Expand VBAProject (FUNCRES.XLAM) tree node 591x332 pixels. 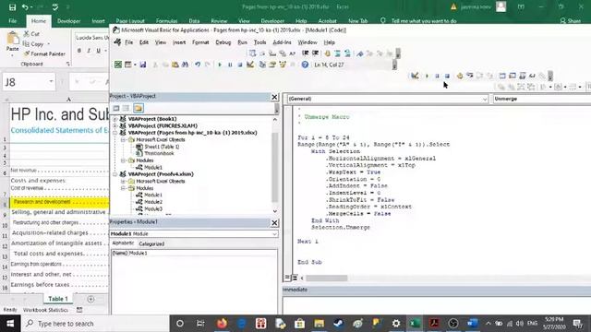(115, 125)
